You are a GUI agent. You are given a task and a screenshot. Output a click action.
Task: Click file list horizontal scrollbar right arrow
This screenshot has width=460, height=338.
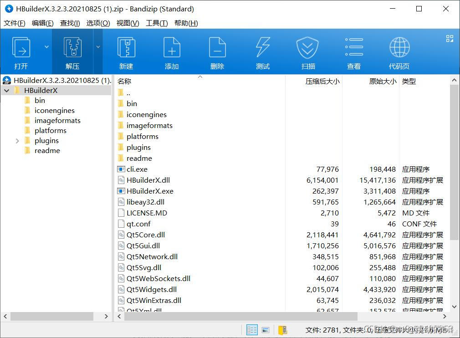(x=445, y=316)
